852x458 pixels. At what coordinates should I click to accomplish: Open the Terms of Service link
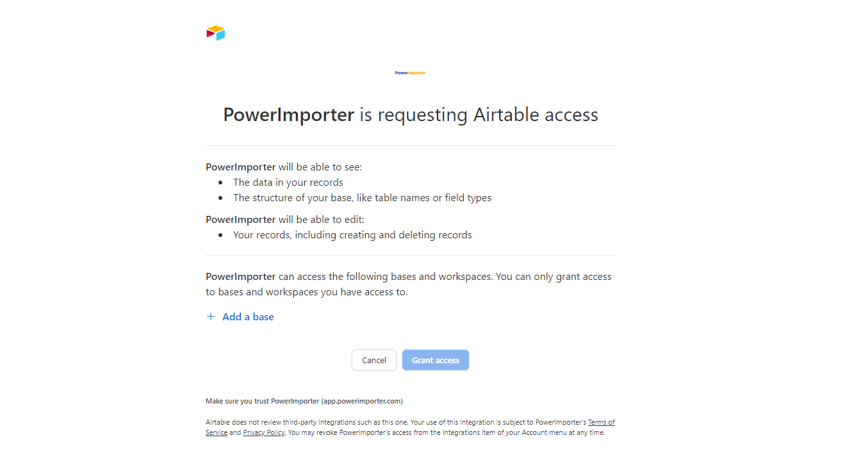(x=601, y=422)
